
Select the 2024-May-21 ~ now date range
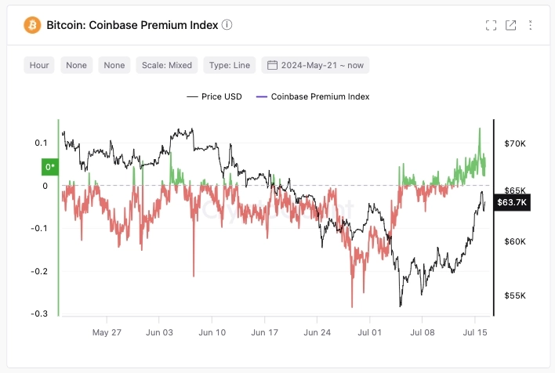coord(323,65)
